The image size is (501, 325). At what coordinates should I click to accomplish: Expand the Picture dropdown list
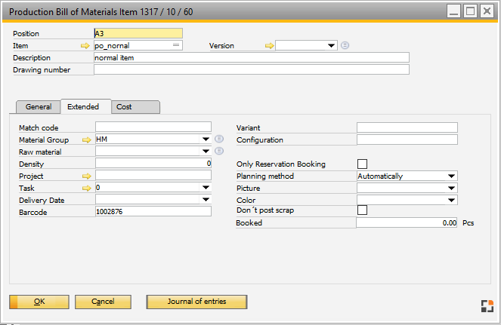tap(451, 188)
